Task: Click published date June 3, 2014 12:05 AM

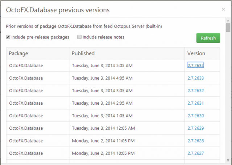Action: [103, 128]
